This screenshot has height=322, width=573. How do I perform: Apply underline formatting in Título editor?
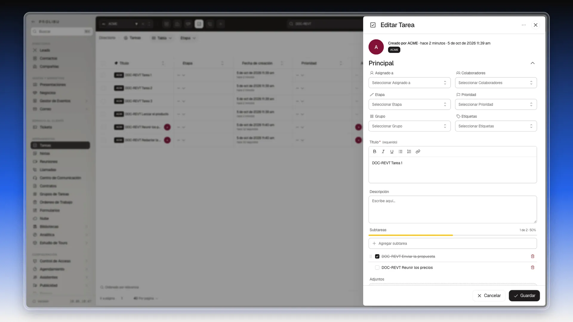click(x=392, y=151)
